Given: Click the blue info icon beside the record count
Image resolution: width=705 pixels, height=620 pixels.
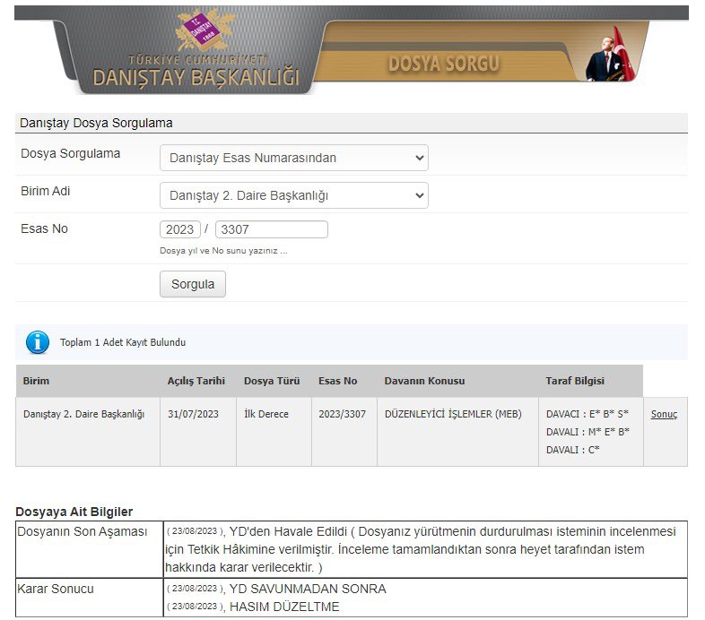Looking at the screenshot, I should [x=38, y=342].
